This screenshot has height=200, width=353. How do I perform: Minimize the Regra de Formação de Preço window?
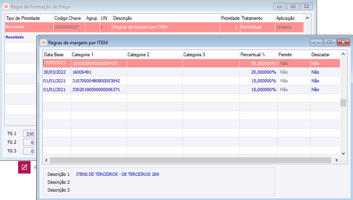tap(280, 6)
